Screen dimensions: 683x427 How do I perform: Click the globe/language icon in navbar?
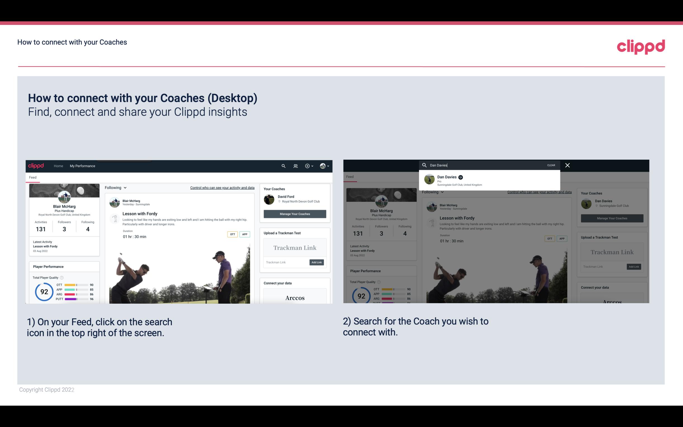323,166
